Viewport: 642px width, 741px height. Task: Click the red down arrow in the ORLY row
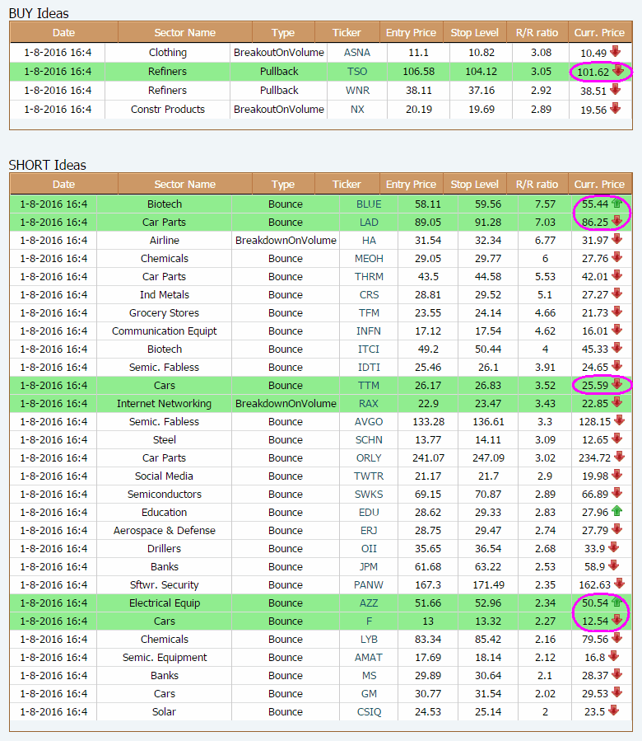coord(619,457)
